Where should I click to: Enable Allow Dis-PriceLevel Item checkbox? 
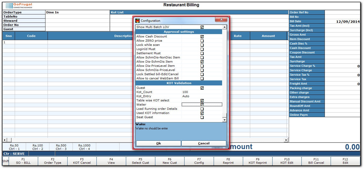202,66
